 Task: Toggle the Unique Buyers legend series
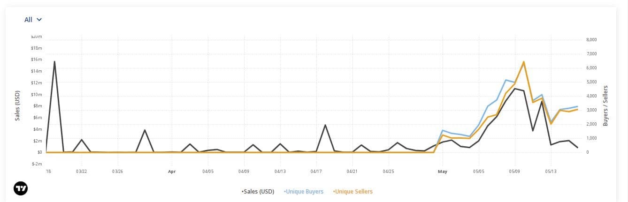(304, 191)
